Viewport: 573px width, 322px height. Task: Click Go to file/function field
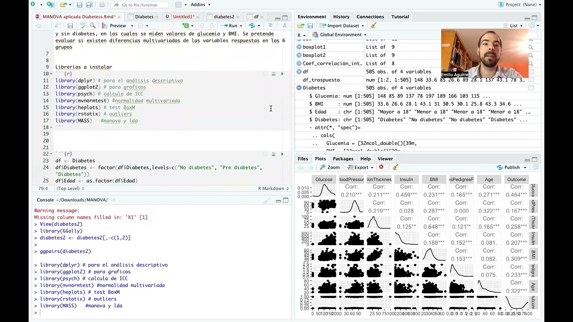coord(140,4)
